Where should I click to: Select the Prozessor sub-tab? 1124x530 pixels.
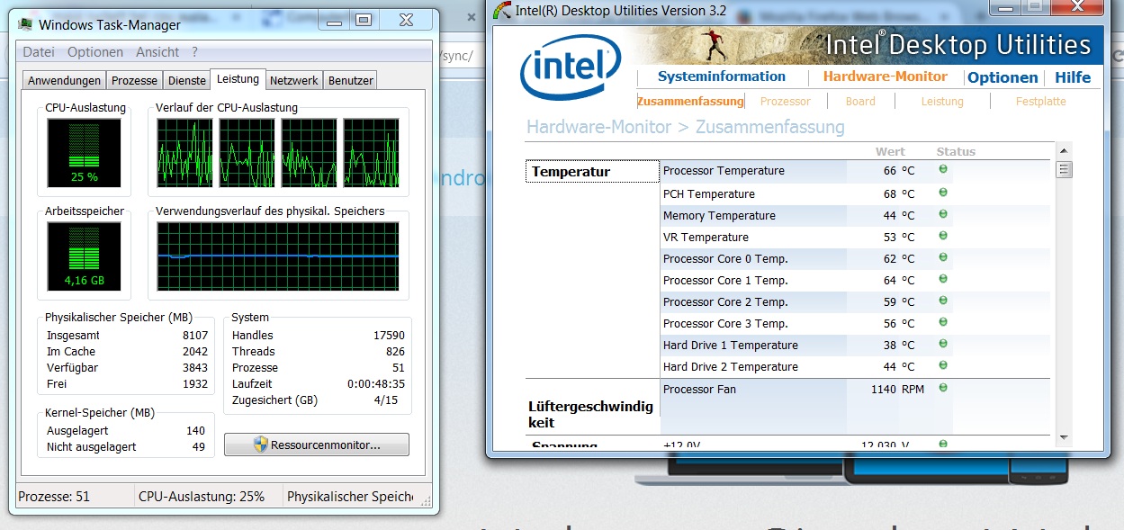(x=786, y=102)
